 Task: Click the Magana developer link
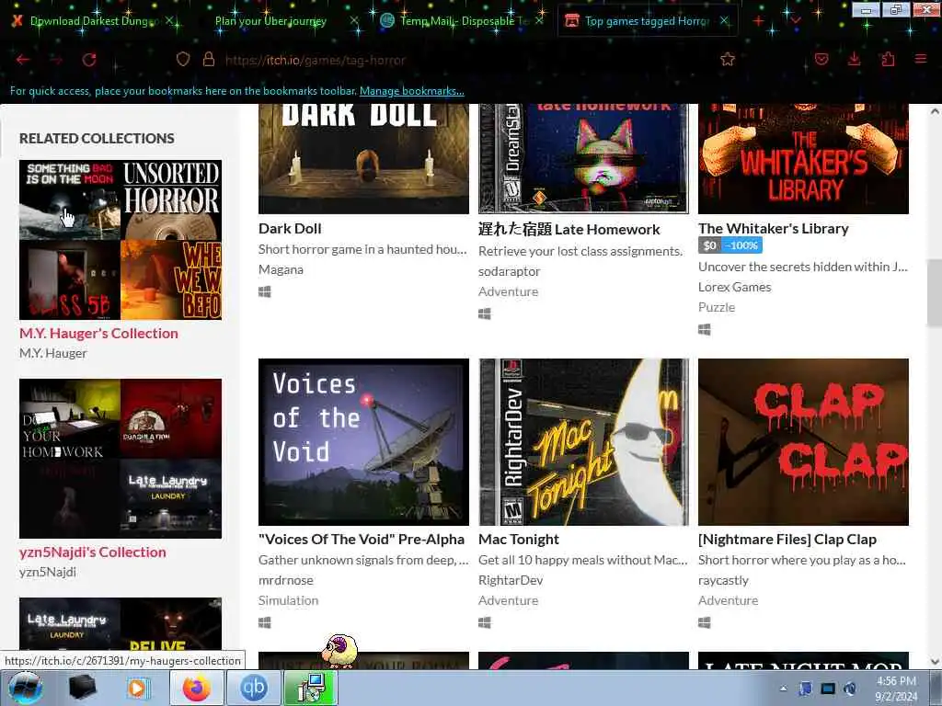pyautogui.click(x=281, y=269)
